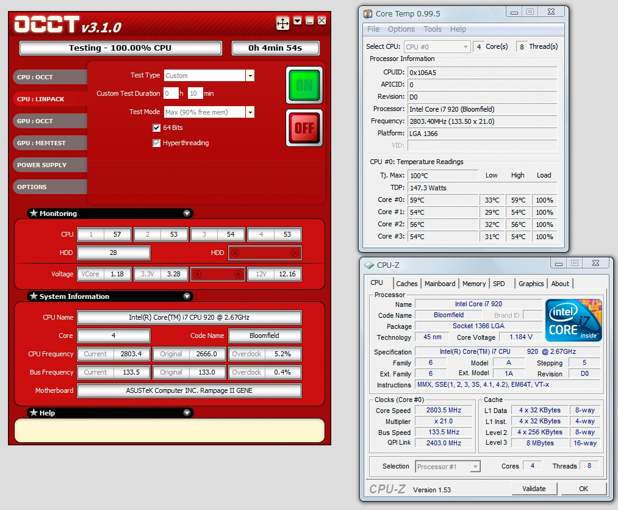Switch to the Graphics tab in CPU-Z
The image size is (618, 510).
(531, 284)
